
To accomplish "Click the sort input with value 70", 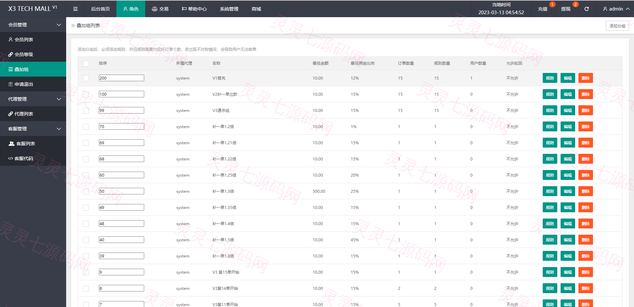I will tap(121, 126).
